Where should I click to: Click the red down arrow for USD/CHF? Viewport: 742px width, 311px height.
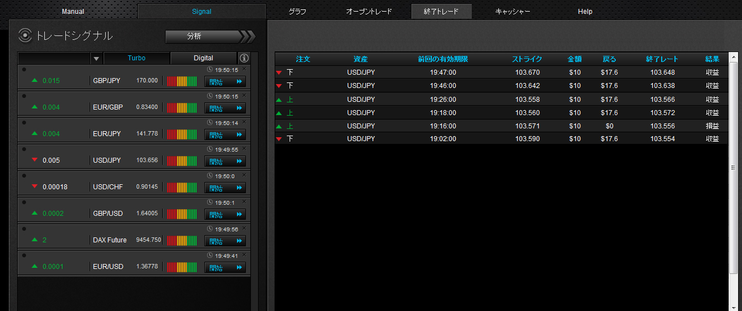(35, 187)
